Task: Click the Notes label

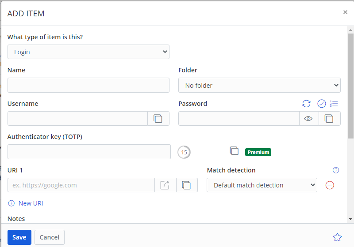Action: point(16,219)
